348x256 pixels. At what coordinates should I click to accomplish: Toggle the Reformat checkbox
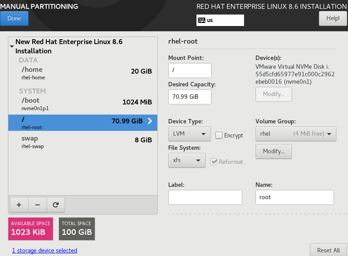tap(214, 162)
